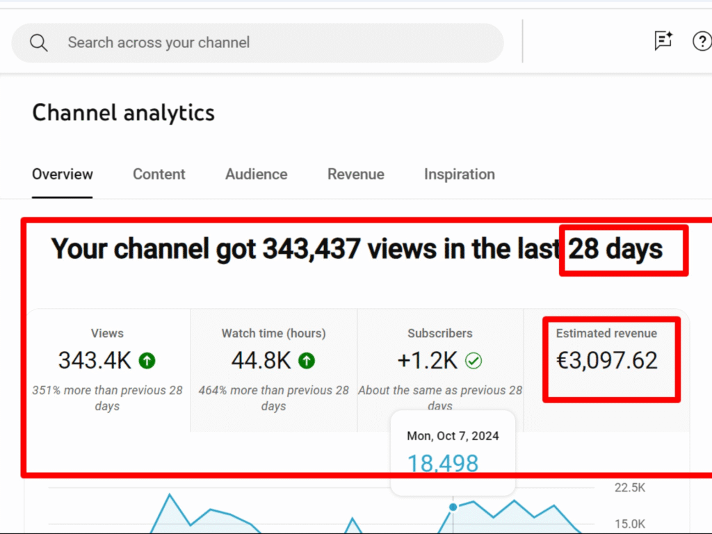712x534 pixels.
Task: Switch to the Content tab
Action: click(159, 175)
